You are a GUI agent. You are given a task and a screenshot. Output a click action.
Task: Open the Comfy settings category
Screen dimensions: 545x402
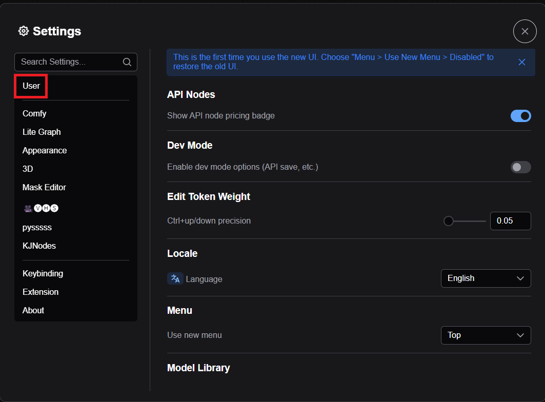click(x=34, y=113)
